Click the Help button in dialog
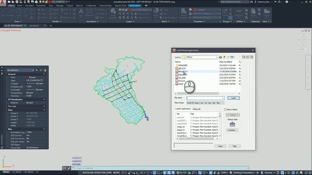 click(x=234, y=146)
